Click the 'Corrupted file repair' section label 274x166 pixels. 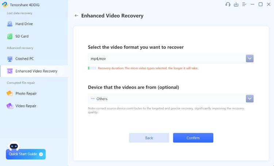tap(21, 83)
